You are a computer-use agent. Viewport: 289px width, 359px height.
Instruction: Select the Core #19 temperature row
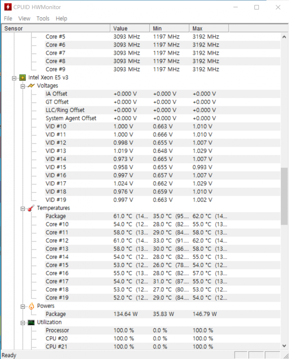tap(162, 298)
